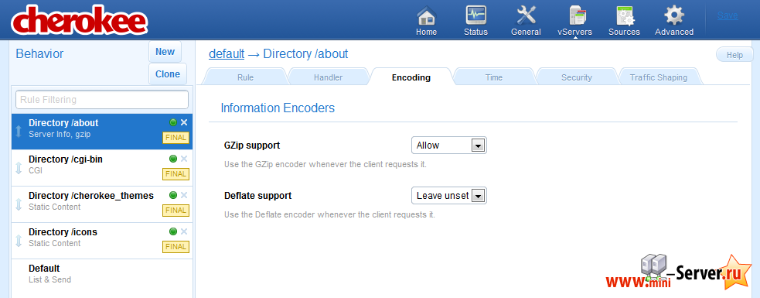Toggle FINAL flag on Directory /cgi-bin
Image resolution: width=760 pixels, height=298 pixels.
176,174
